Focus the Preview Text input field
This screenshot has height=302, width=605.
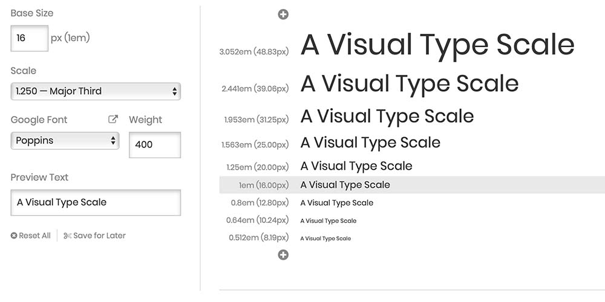pos(96,202)
